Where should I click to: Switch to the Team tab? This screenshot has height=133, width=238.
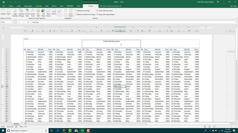[x=78, y=6]
